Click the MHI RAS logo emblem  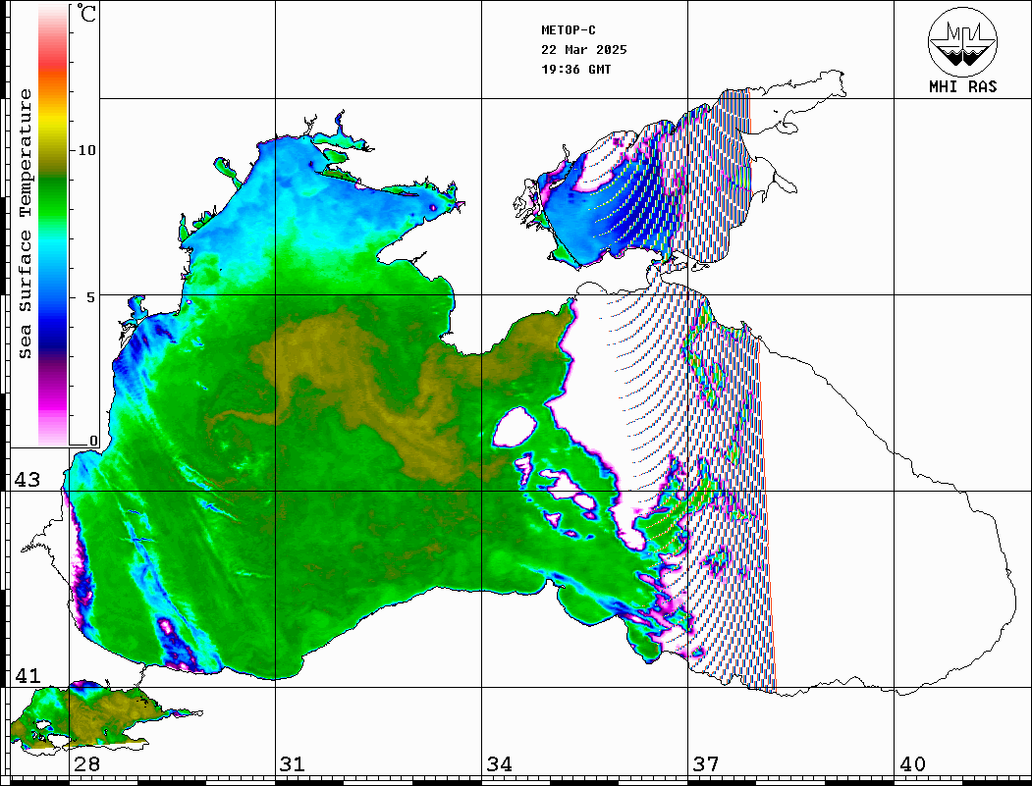coord(962,41)
